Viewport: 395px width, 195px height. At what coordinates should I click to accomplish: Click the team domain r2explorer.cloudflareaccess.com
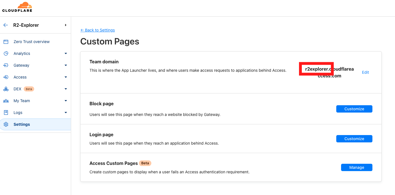329,72
